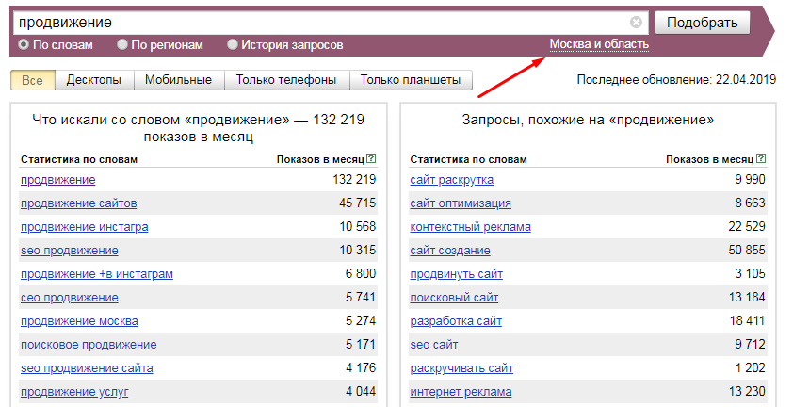
Task: Open help icon beside right 'Показов в месяц'
Action: coord(761,158)
